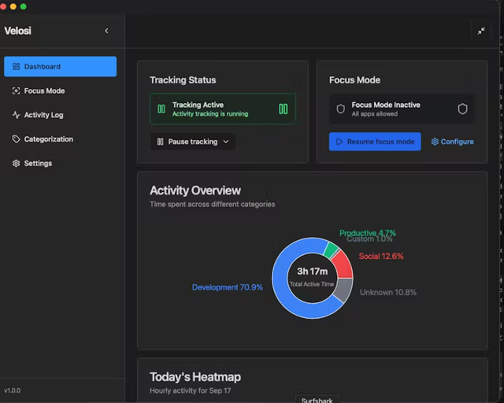Click the right green pause bars icon
This screenshot has width=504, height=403.
pos(283,109)
